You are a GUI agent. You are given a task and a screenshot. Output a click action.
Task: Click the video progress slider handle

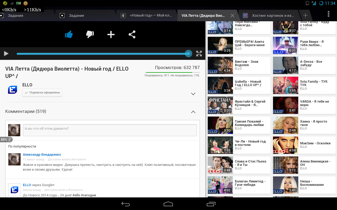point(188,54)
